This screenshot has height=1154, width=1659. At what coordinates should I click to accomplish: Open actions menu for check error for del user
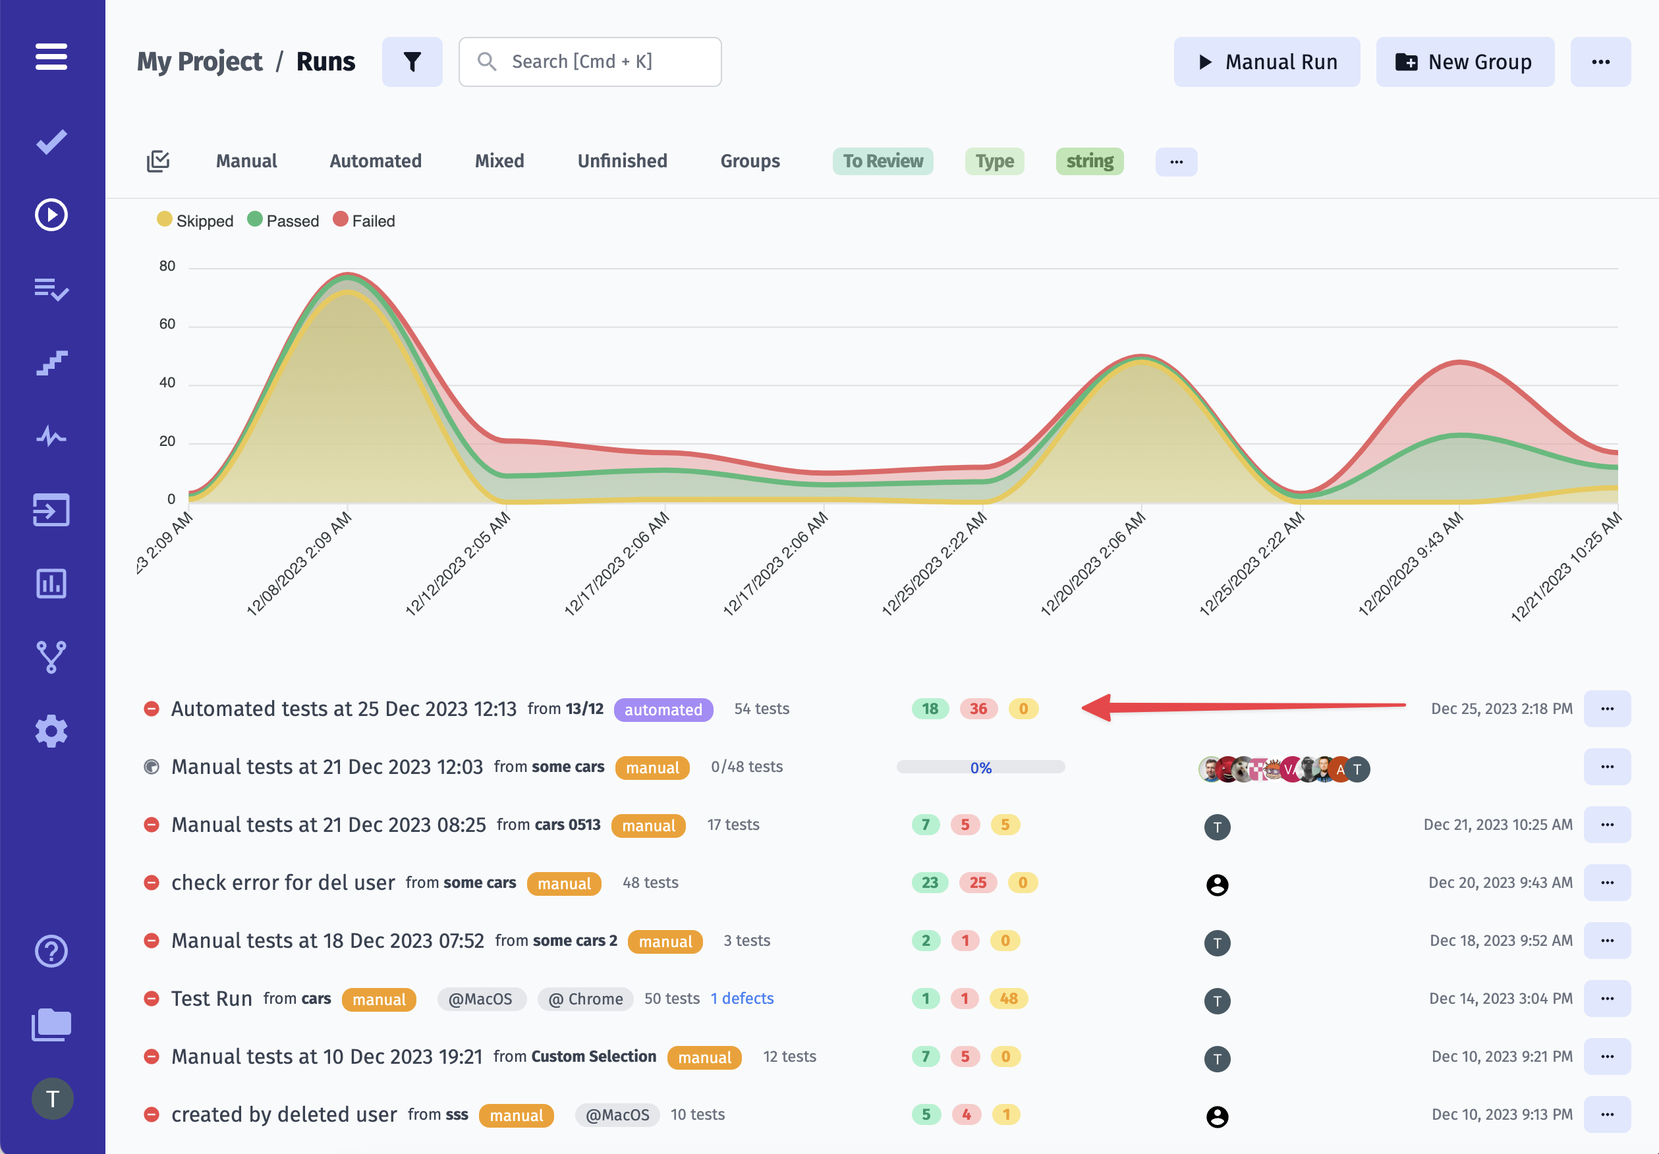tap(1607, 883)
